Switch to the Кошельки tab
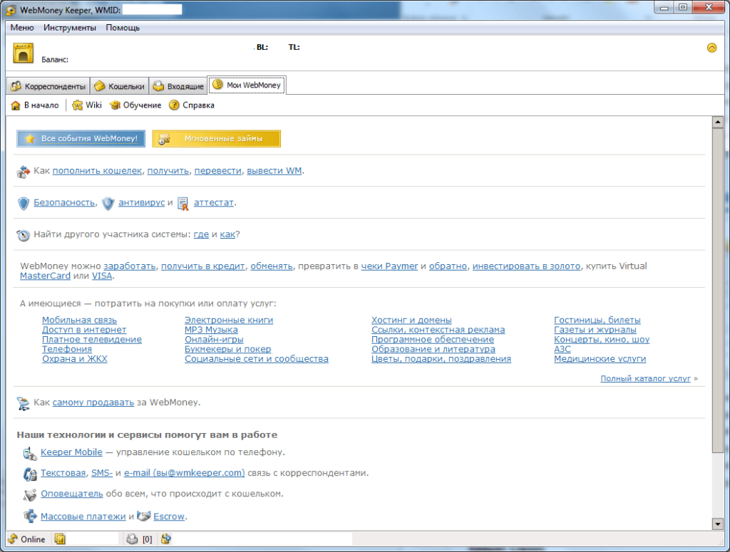 [x=120, y=86]
